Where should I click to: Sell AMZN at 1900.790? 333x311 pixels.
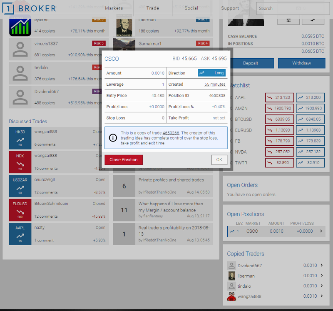[x=279, y=108]
